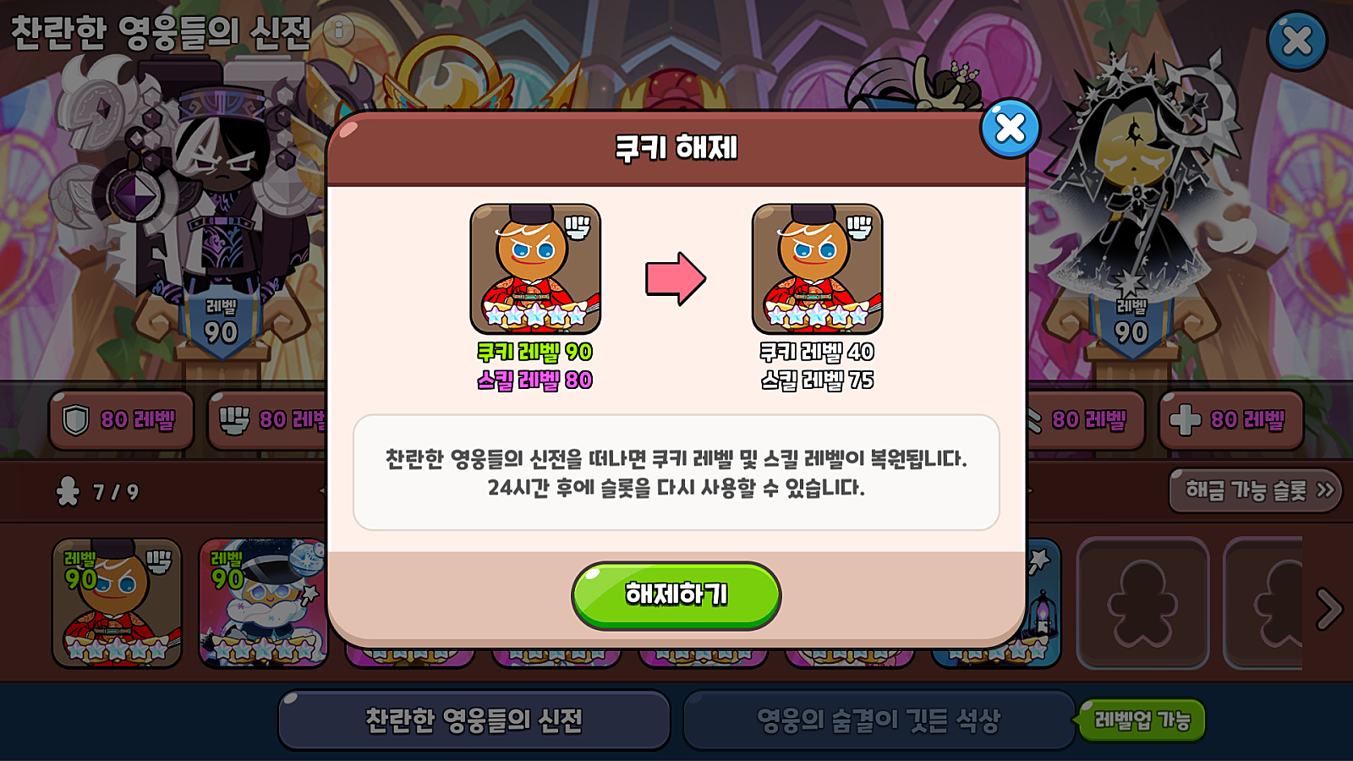Select the shield defense 80 레벨 badge
1353x761 pixels.
click(x=121, y=419)
